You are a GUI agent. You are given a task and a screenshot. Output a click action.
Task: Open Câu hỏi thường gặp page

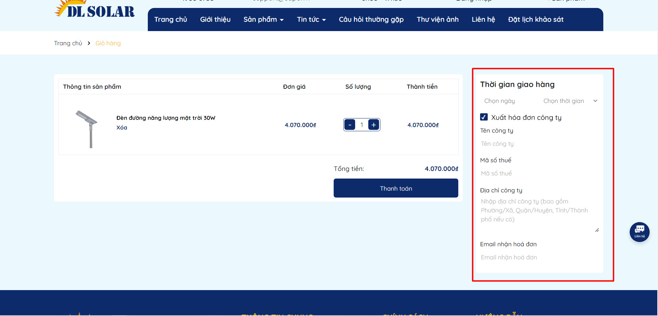point(371,20)
